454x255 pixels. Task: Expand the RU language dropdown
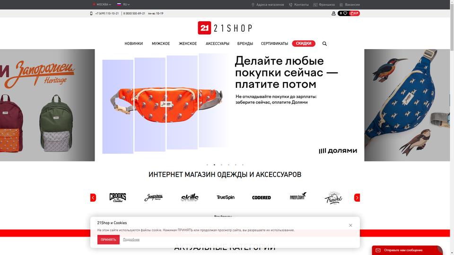(123, 5)
